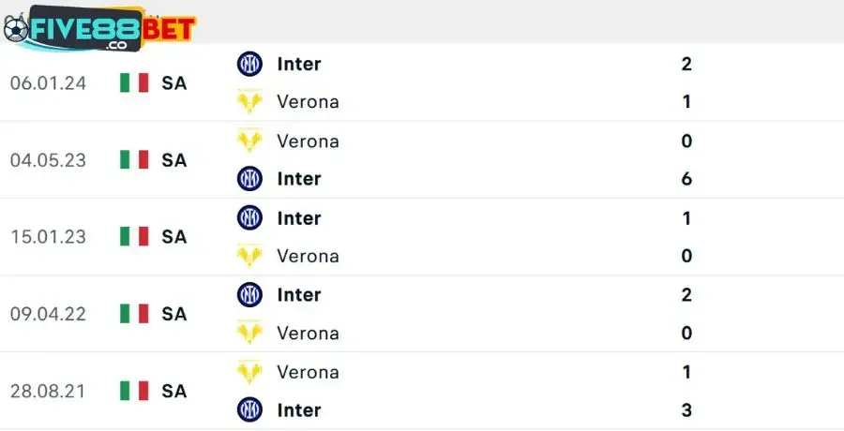Click Verona crest in 09.04.22 match
Image resolution: width=844 pixels, height=431 pixels.
click(249, 333)
